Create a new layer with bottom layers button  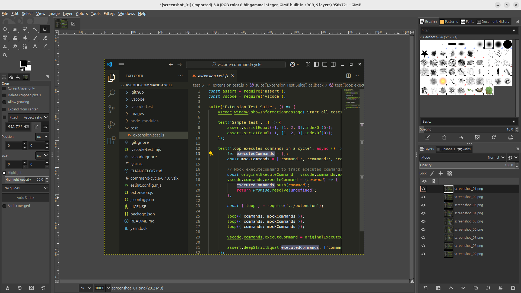(425, 288)
